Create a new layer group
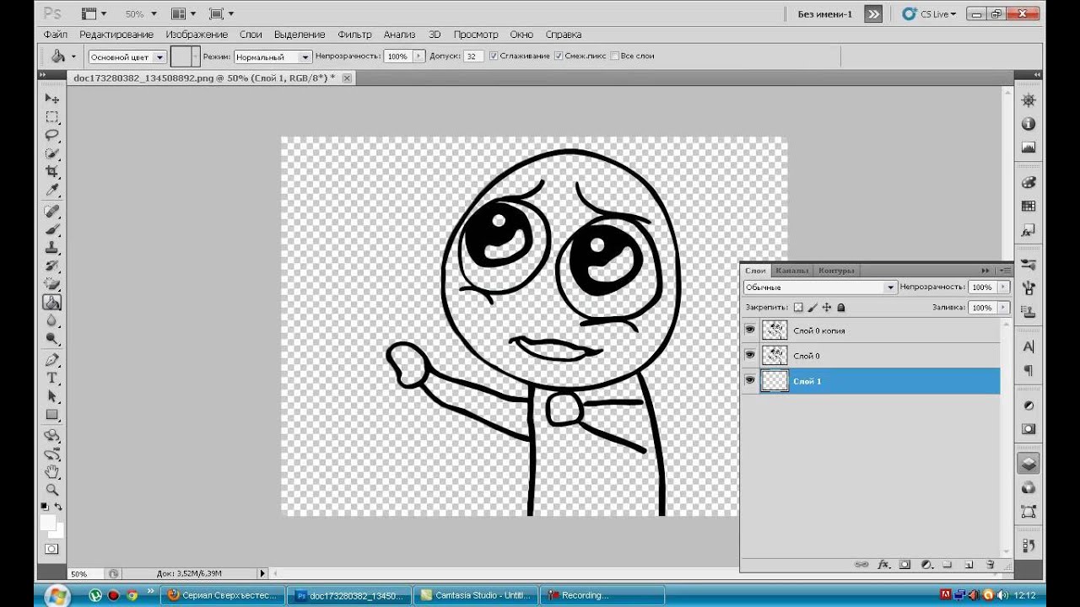Viewport: 1080px width, 607px height. [x=948, y=564]
